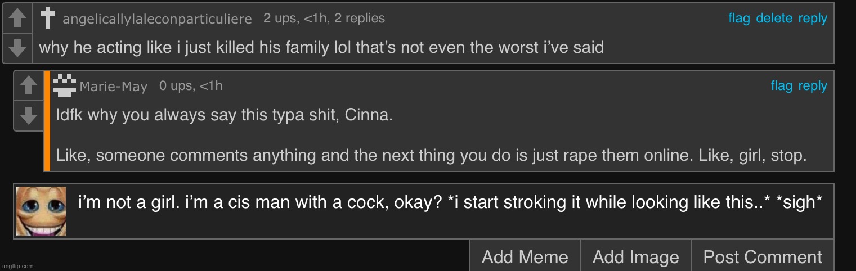This screenshot has height=271, width=856.
Task: Reply to the top comment
Action: pos(813,19)
